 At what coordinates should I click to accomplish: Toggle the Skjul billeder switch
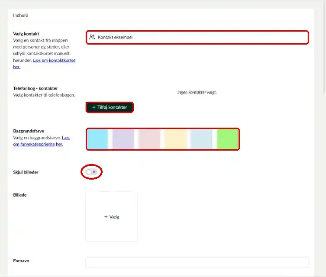[91, 172]
